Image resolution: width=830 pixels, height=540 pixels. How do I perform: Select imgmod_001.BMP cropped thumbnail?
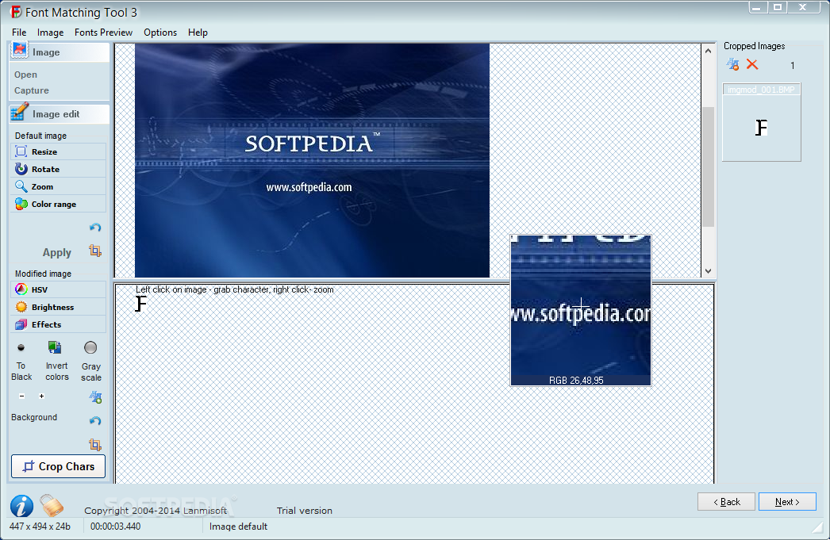click(762, 122)
